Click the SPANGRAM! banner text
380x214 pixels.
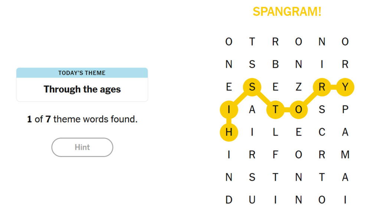287,12
